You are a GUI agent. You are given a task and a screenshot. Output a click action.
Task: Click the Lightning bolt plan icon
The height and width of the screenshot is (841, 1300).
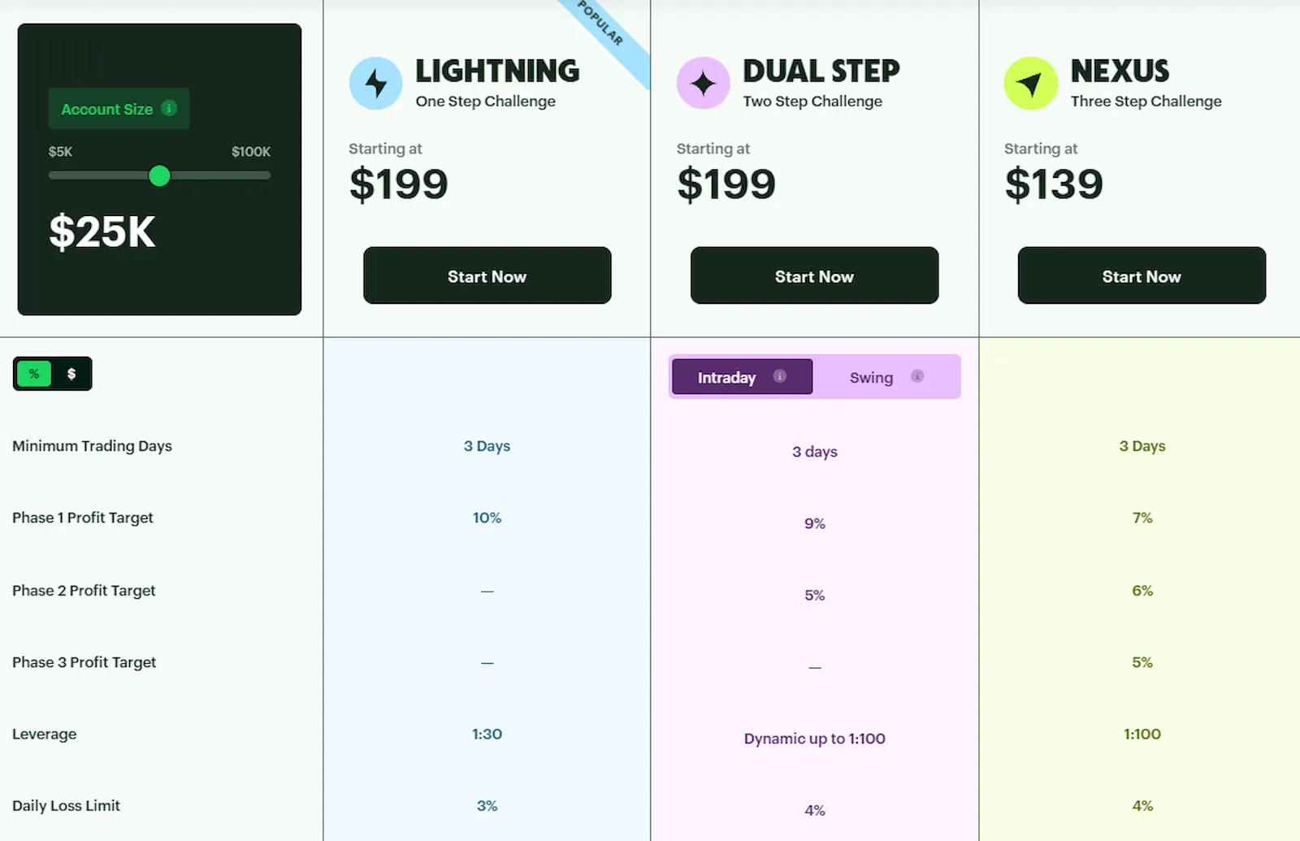tap(375, 83)
